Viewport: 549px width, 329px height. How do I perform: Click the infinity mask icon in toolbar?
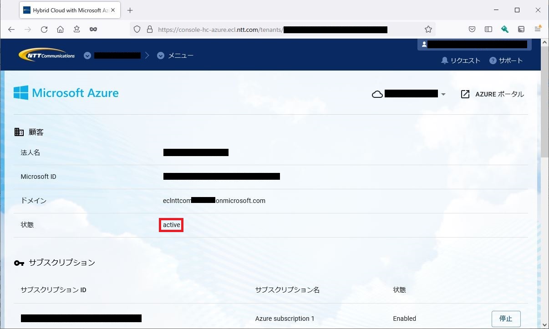pos(93,29)
